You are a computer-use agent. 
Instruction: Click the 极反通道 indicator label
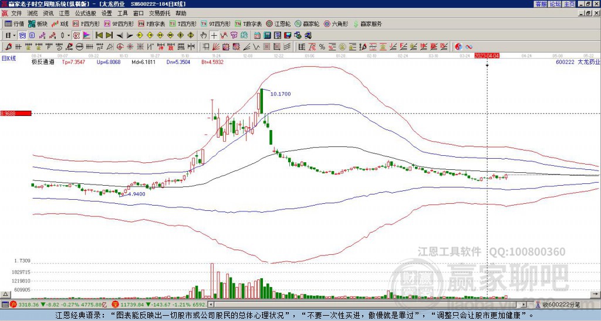(43, 62)
